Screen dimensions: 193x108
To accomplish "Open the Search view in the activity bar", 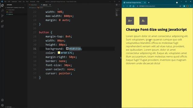I will tap(2, 10).
